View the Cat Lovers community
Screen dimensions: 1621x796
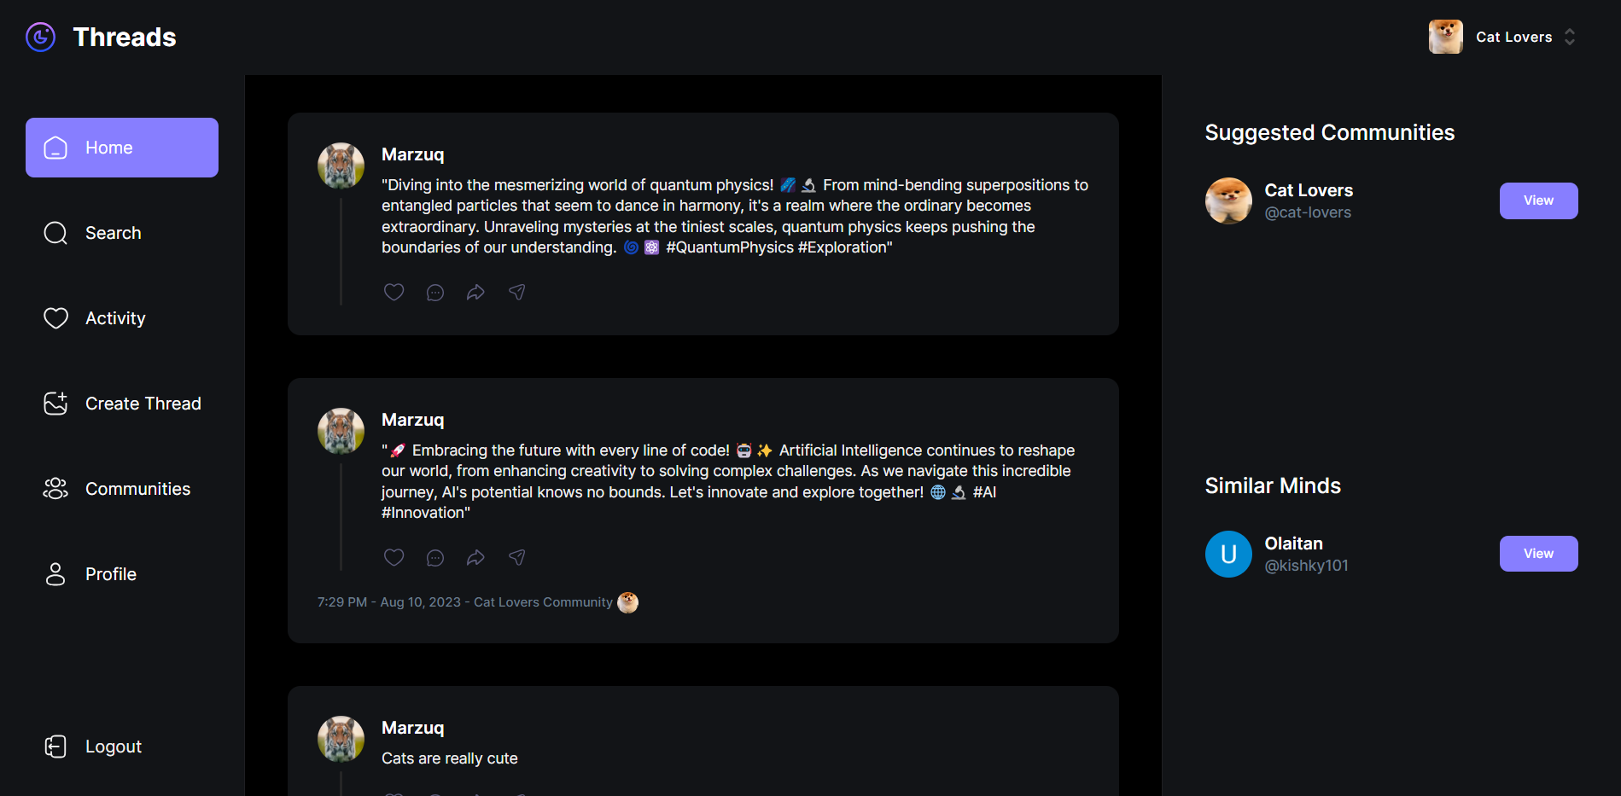(x=1538, y=200)
